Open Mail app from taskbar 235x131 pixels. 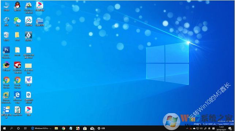tap(92, 128)
